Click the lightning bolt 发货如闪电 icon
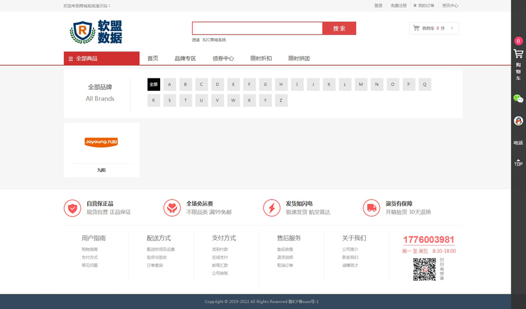Viewport: 526px width, 309px height. [272, 208]
